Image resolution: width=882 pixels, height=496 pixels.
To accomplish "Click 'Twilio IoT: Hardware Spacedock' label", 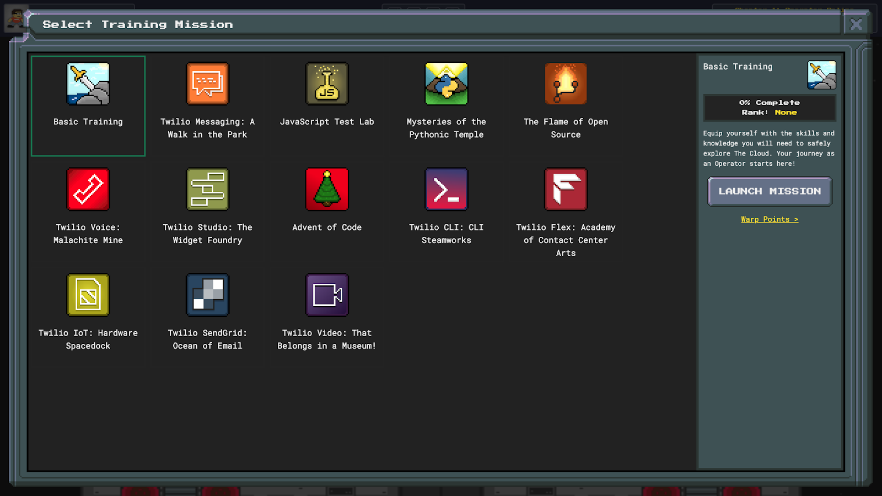I will (x=88, y=339).
